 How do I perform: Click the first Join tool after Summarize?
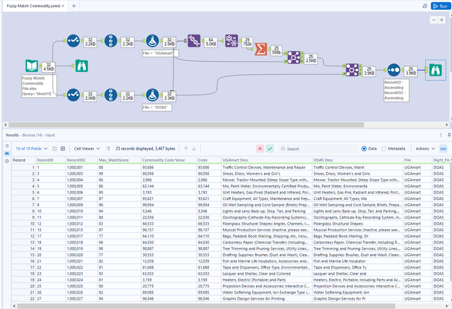293,57
